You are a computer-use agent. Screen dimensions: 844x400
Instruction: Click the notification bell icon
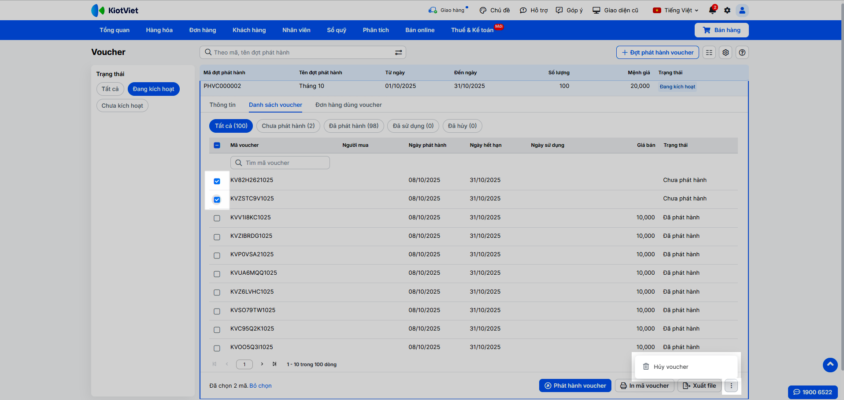712,10
